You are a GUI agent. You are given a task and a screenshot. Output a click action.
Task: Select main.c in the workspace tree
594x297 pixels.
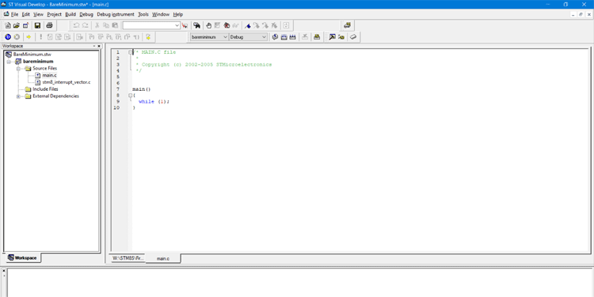click(49, 75)
